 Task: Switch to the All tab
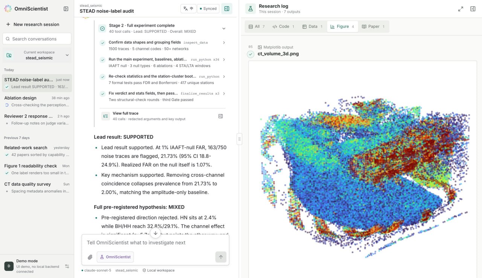point(257,26)
